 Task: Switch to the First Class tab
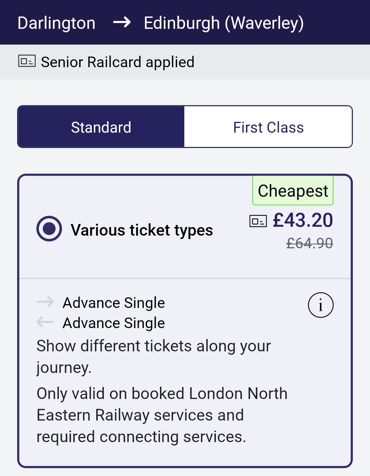(x=268, y=127)
